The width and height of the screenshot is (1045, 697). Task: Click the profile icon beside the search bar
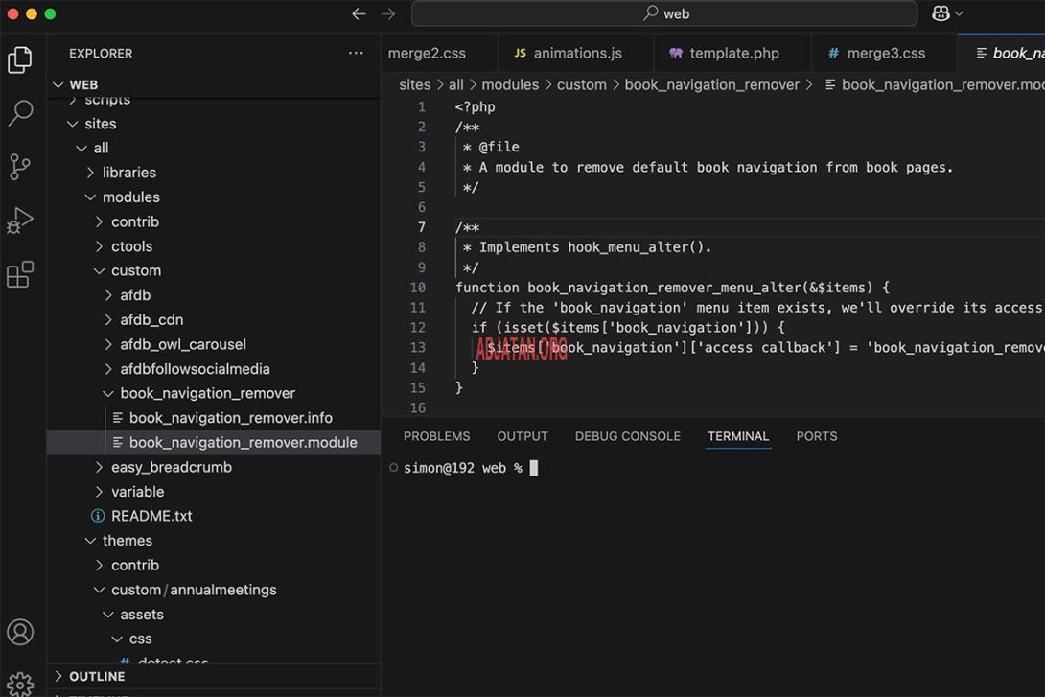pyautogui.click(x=943, y=13)
